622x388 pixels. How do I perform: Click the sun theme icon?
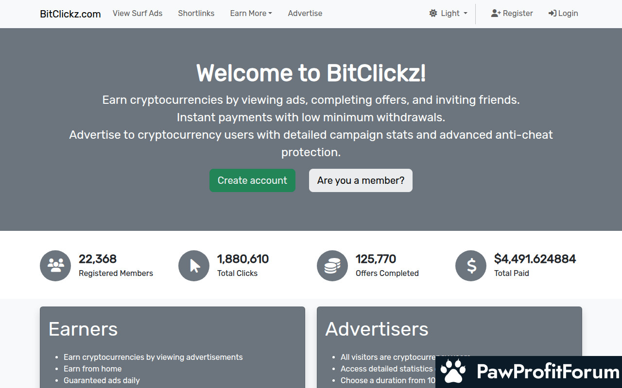(433, 14)
